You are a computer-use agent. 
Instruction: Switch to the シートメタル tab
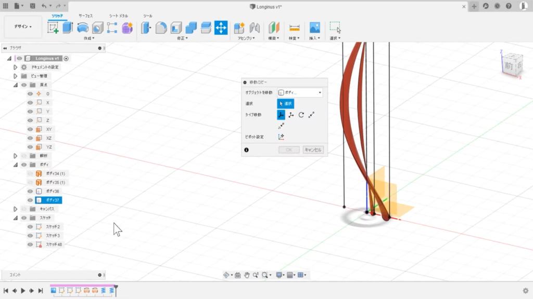[118, 16]
